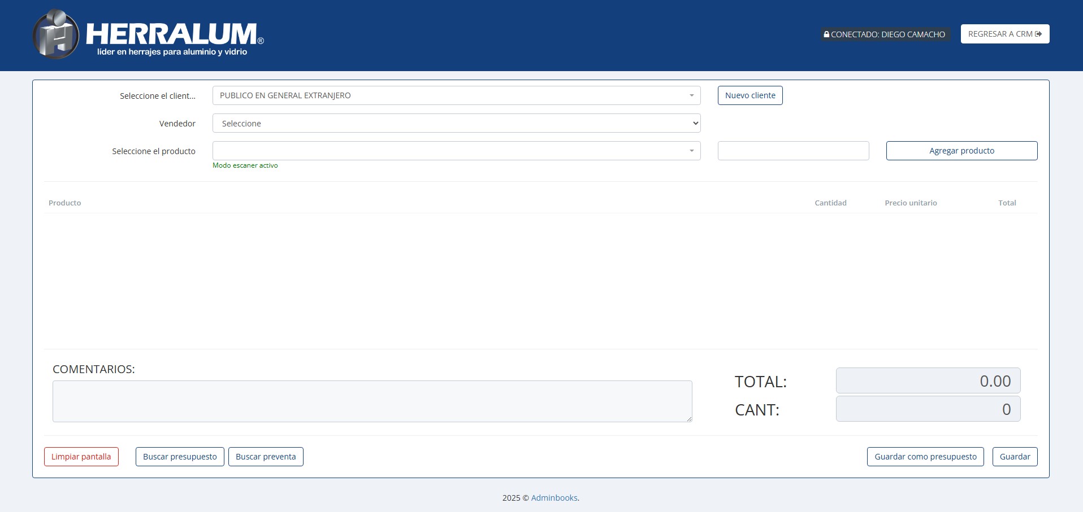Click the CANT quantity field
Screen dimensions: 1083x512
pyautogui.click(x=928, y=409)
